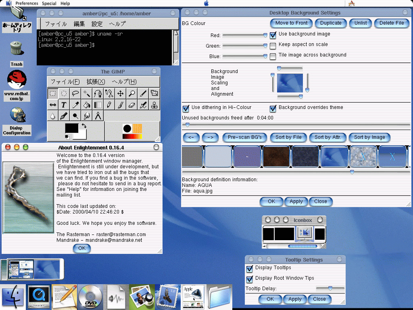Uncheck Display Tooltips
Screen dimensions: 413x310
(x=249, y=268)
